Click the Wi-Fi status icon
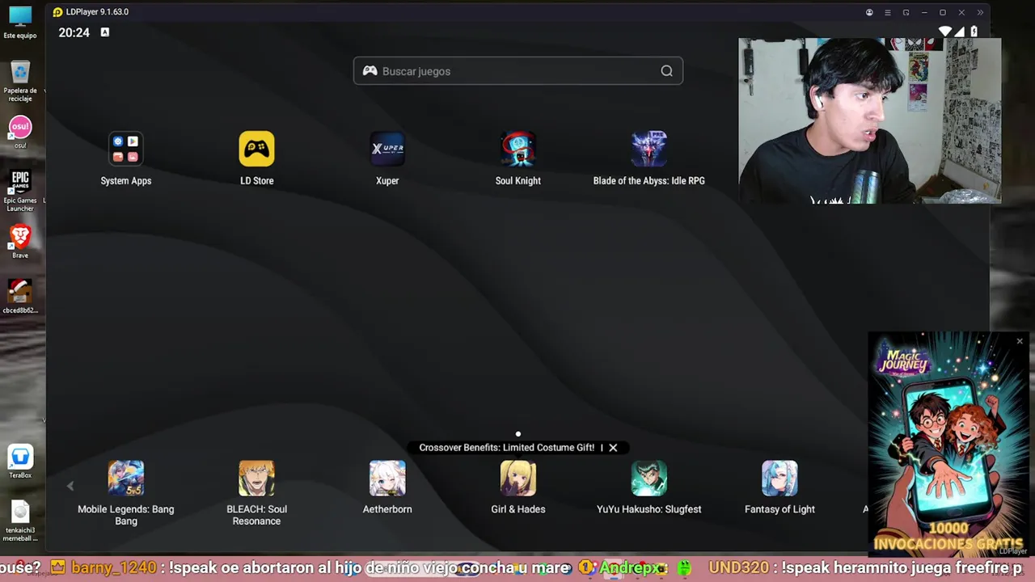Screen dimensions: 1035x582 944,32
